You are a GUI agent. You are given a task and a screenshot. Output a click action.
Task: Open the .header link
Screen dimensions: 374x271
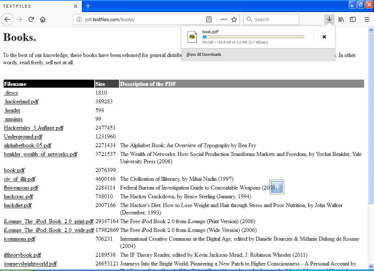point(12,110)
